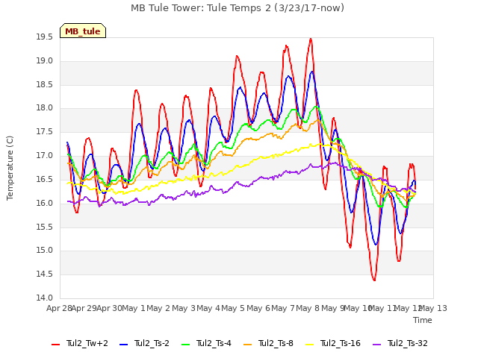Click the Time axis label

pos(423,320)
